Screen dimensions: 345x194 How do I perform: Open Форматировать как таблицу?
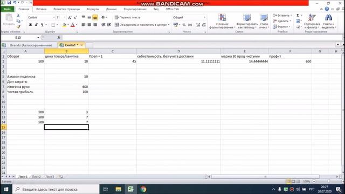tap(247, 21)
